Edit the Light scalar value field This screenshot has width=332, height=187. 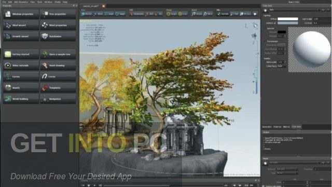(x=323, y=19)
